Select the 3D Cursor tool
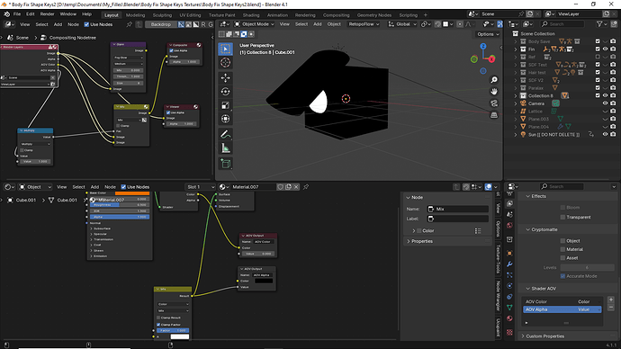 [x=225, y=63]
